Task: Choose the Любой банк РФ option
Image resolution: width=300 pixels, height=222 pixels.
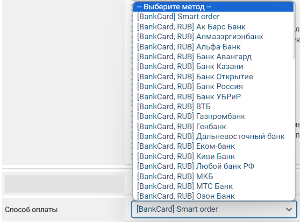Action: click(x=195, y=166)
